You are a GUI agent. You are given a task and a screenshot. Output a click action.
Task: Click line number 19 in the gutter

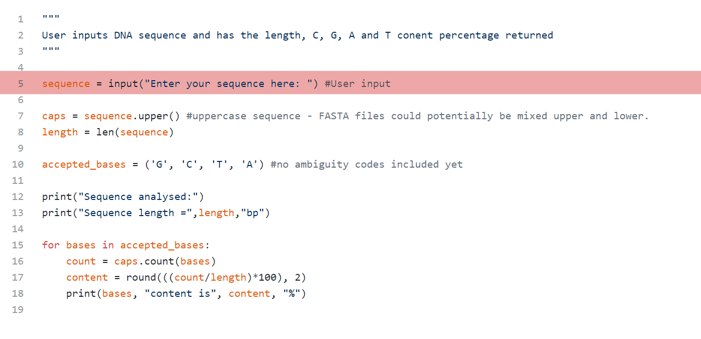(x=17, y=310)
